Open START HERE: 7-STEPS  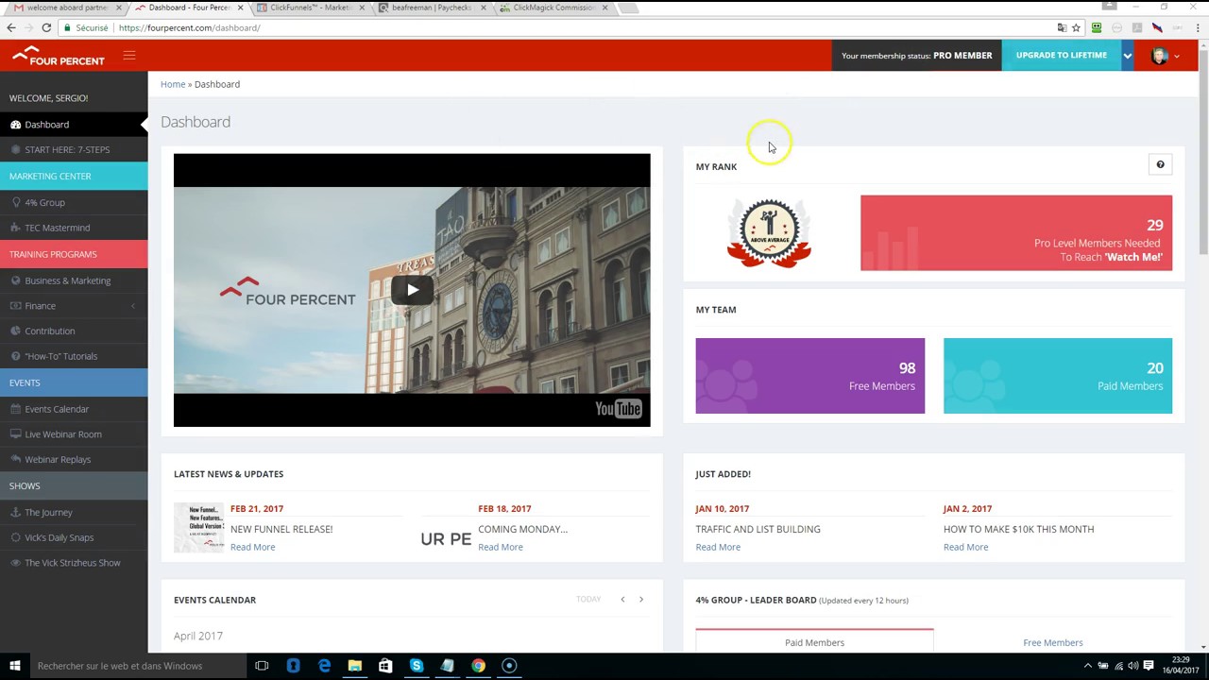click(74, 149)
